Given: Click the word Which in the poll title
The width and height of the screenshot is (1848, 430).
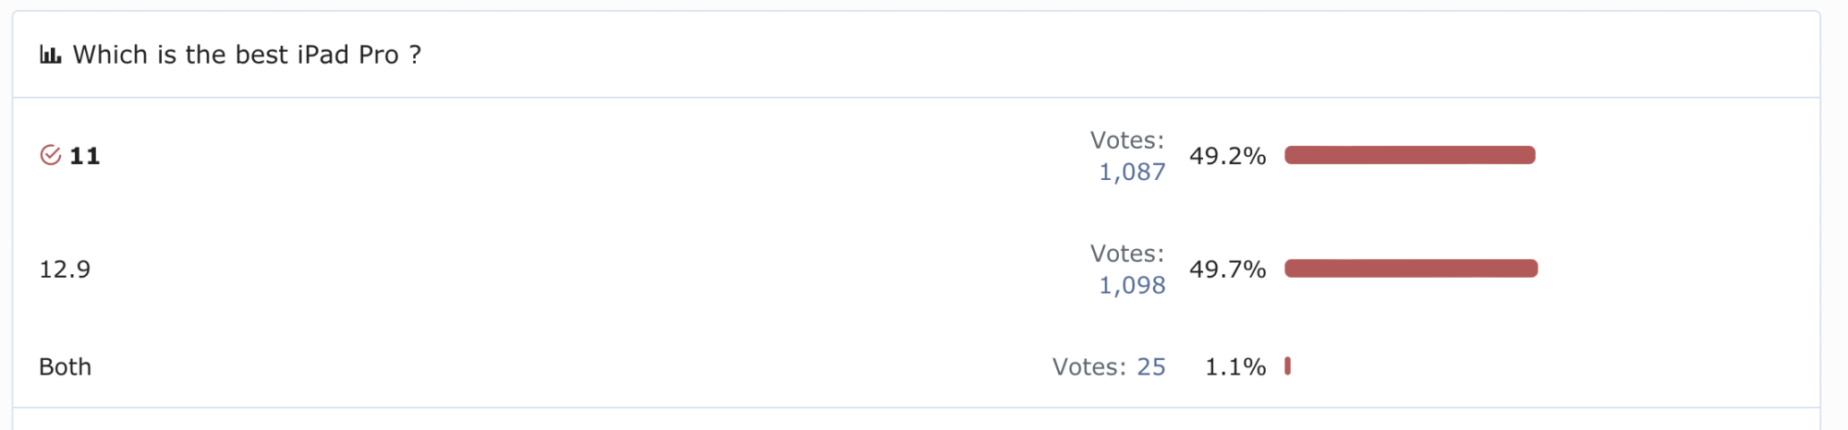Looking at the screenshot, I should pos(110,55).
